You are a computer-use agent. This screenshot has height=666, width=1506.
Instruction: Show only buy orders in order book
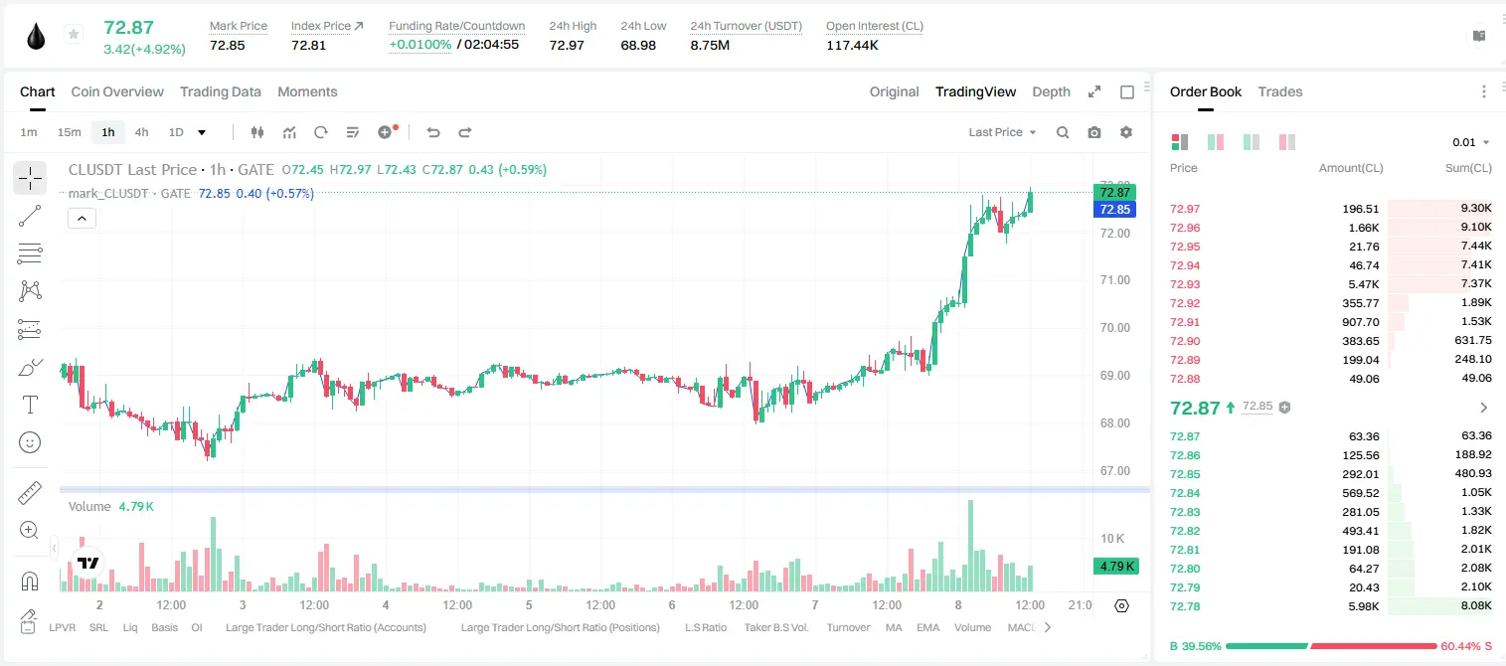1252,142
